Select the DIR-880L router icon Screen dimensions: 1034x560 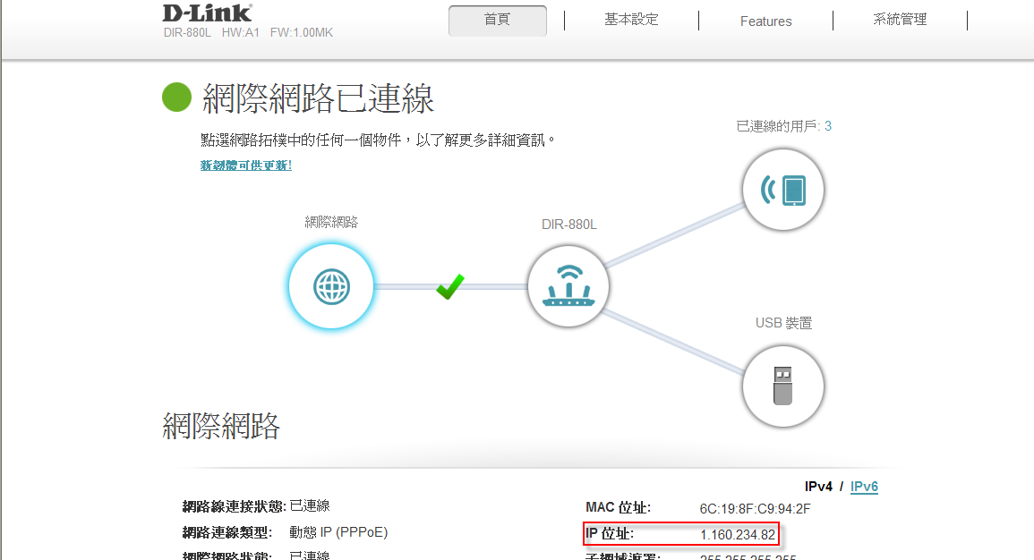pos(568,286)
